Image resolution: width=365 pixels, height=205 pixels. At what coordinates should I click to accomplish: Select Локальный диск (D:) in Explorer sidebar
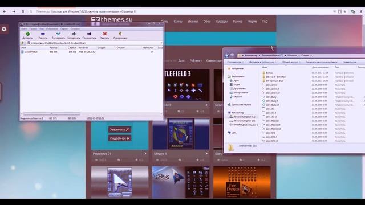(x=242, y=121)
